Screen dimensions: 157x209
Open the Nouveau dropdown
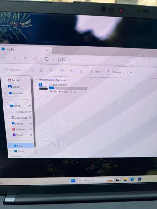click(x=13, y=69)
